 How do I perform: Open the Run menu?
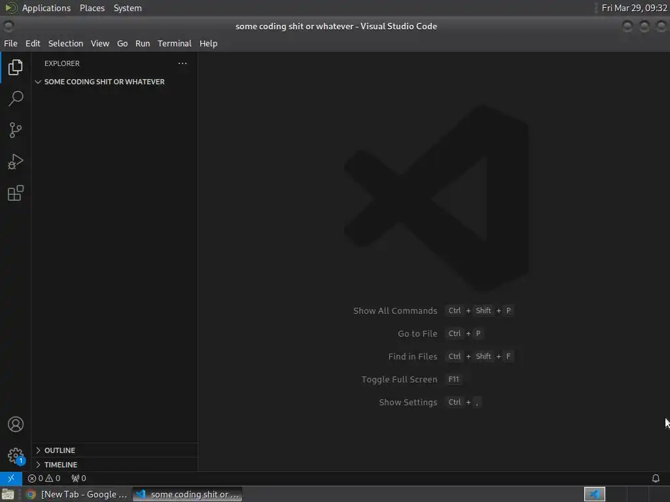coord(143,44)
